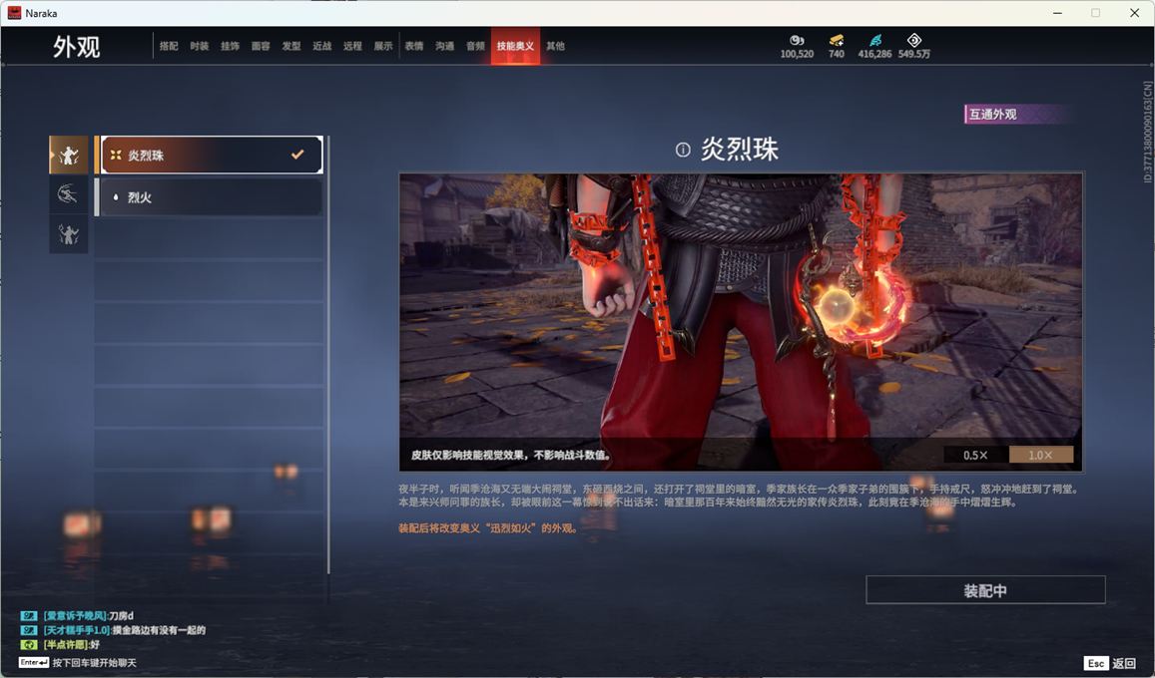The image size is (1155, 678).
Task: Switch to the 时装 tab
Action: (x=199, y=46)
